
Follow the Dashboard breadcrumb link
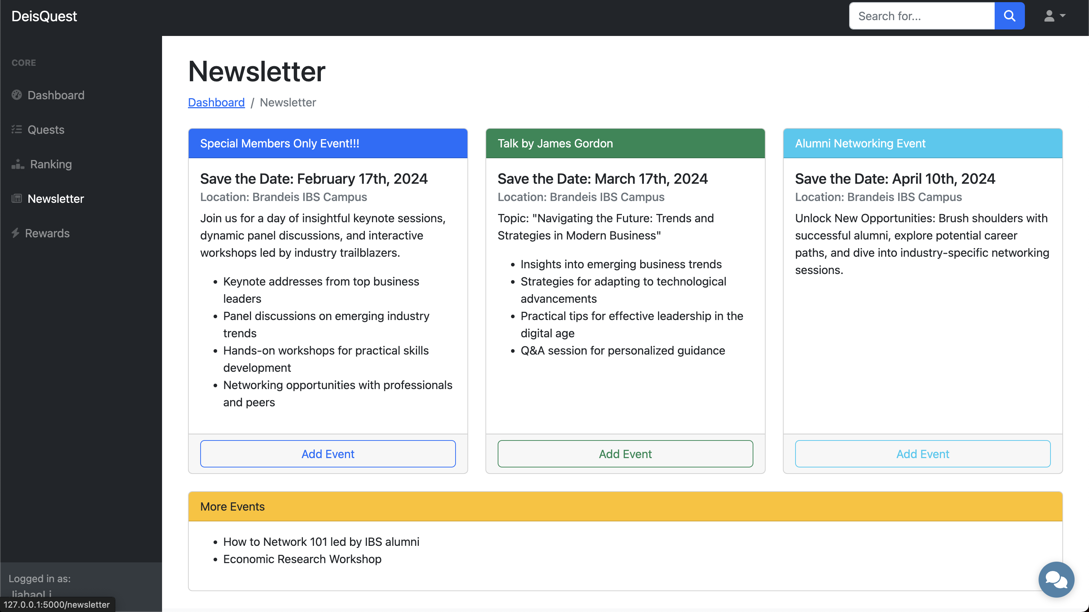click(216, 102)
